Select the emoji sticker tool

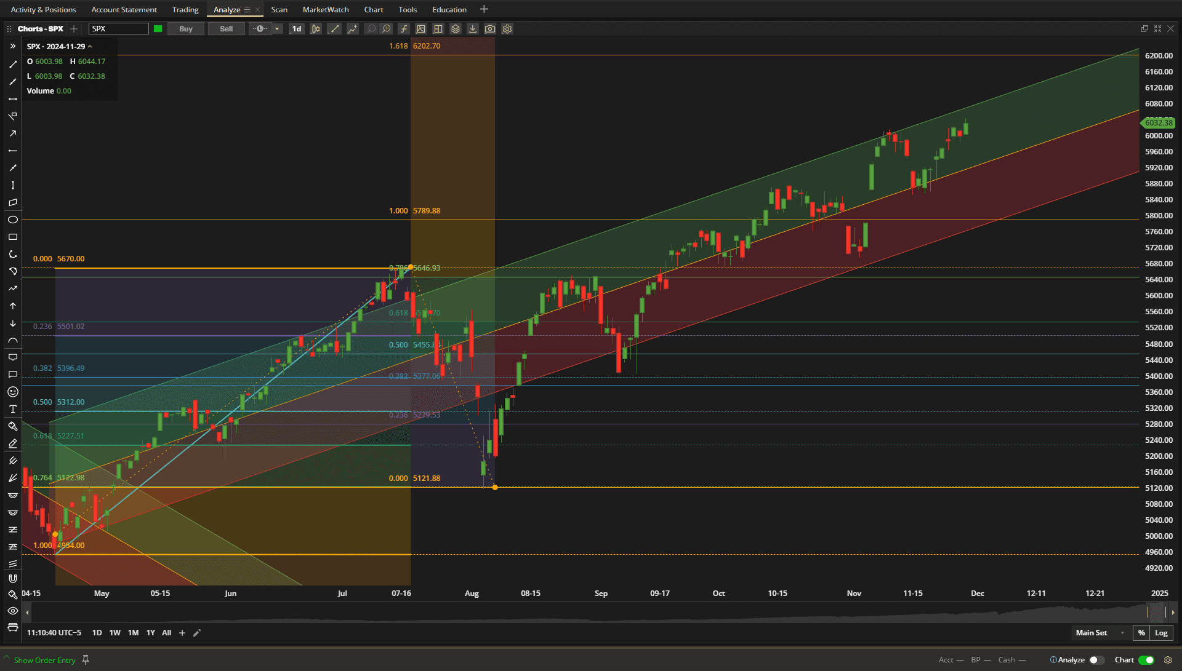pos(12,392)
